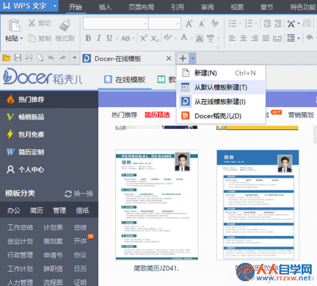
Task: Toggle character shading A button
Action: pos(200,39)
